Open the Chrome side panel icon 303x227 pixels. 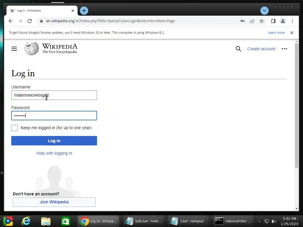[x=273, y=21]
